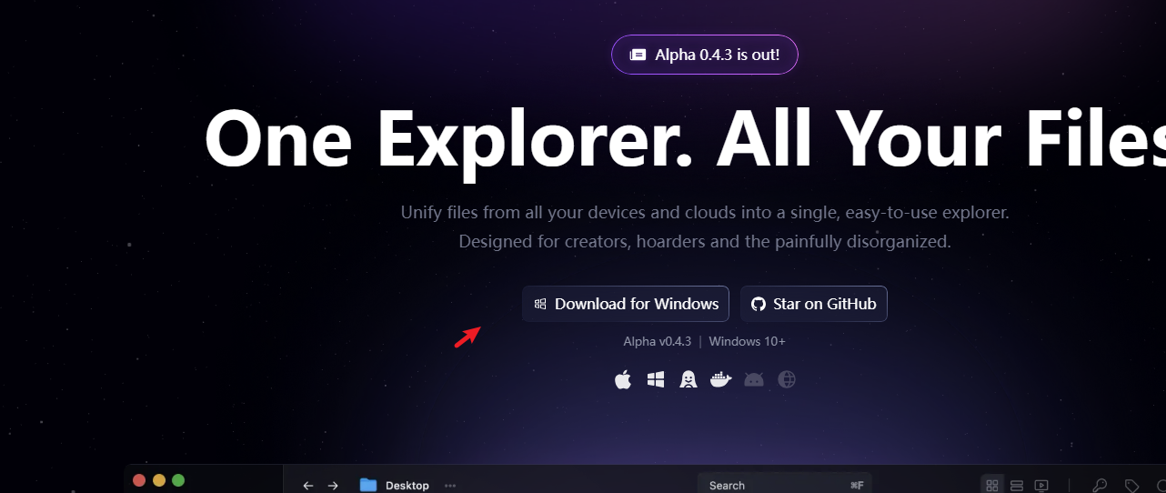1166x493 pixels.
Task: Click the forward arrow in explorer preview
Action: tap(333, 486)
